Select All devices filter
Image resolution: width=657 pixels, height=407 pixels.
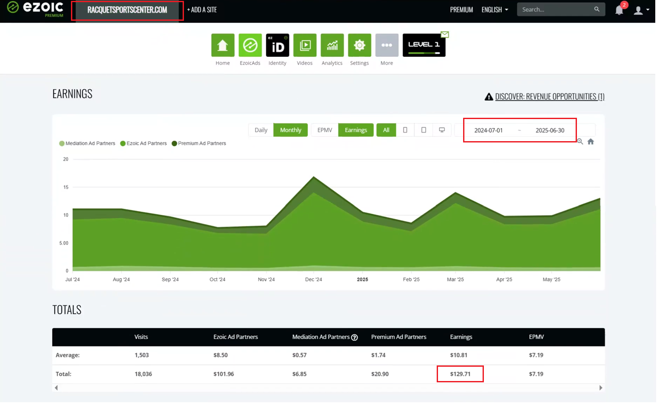point(386,130)
